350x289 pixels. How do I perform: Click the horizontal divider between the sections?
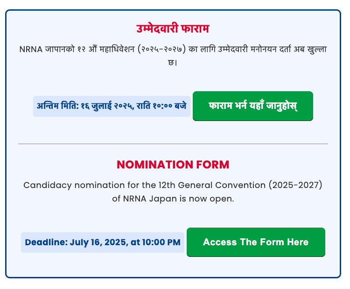(x=173, y=144)
